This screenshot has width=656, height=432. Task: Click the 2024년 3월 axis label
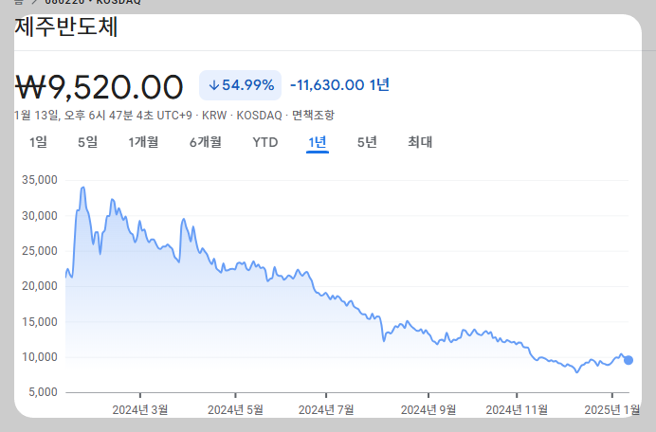pyautogui.click(x=140, y=410)
